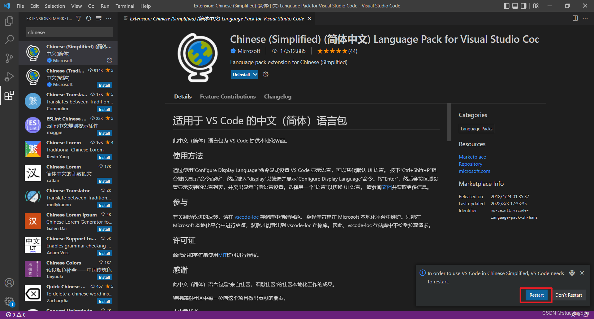
Task: Open the Selection menu
Action: click(x=55, y=6)
